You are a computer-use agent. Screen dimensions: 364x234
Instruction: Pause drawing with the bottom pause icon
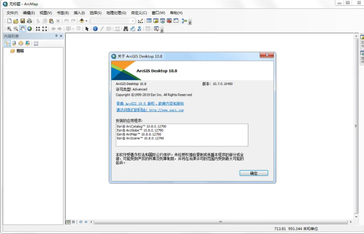86,222
